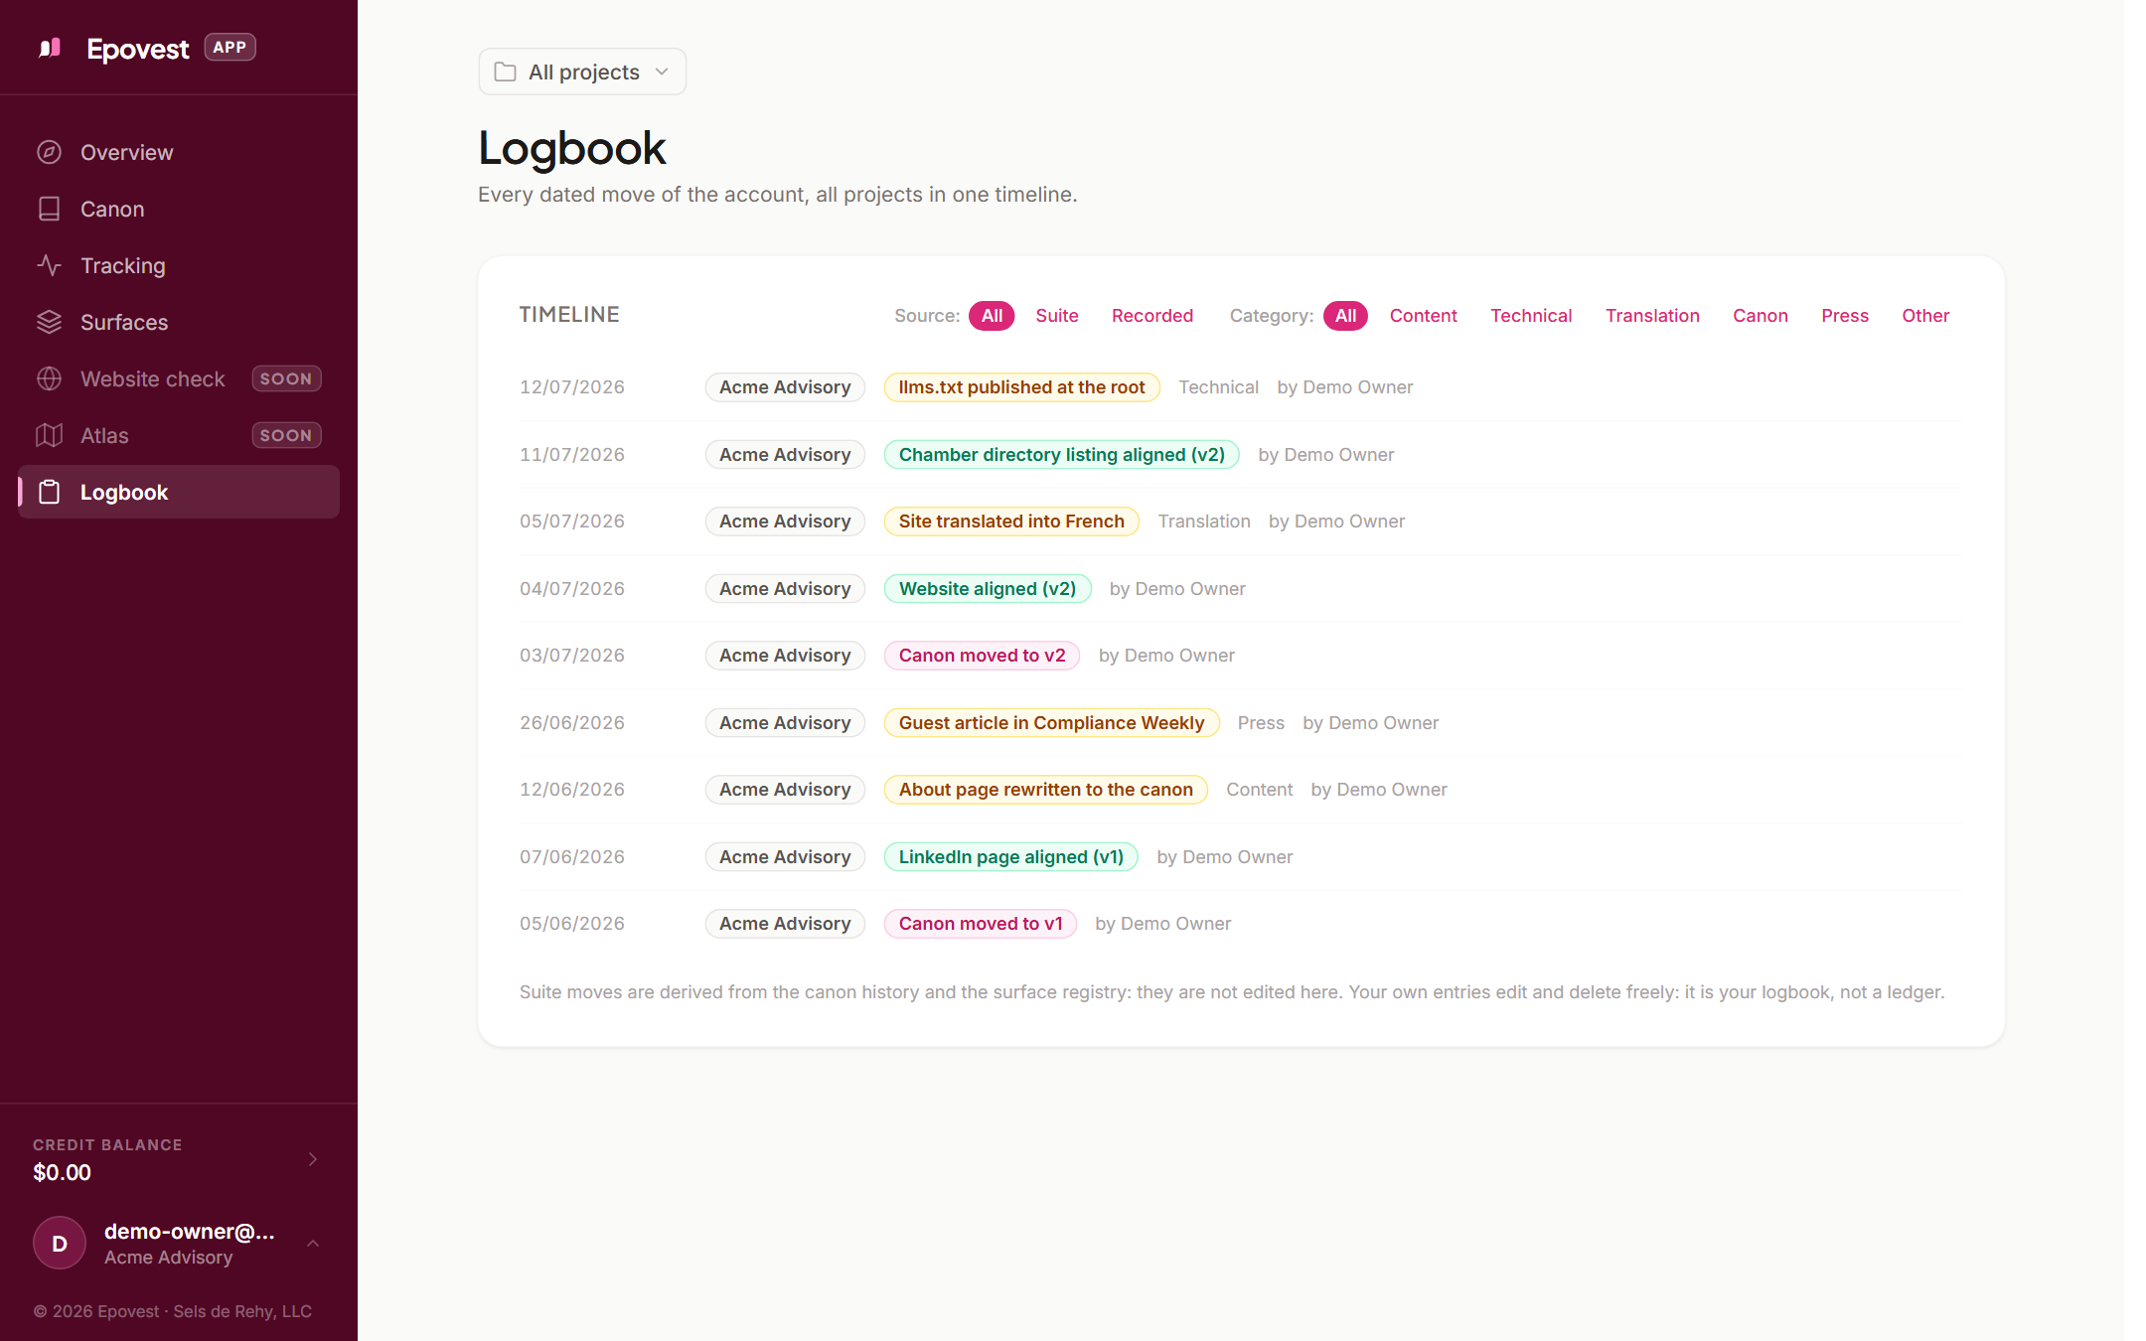Expand the account menu chevron
This screenshot has width=2146, height=1341.
click(x=313, y=1243)
